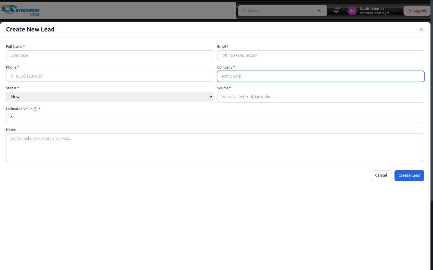Click the Department Manager role text
Viewport: 433px width, 270px height.
(374, 13)
